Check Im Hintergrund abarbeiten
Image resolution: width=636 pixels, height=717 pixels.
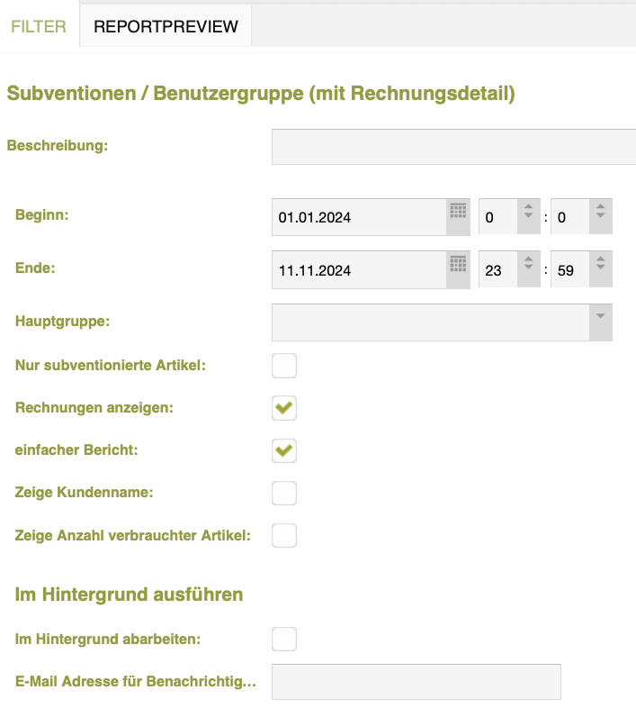coord(284,639)
